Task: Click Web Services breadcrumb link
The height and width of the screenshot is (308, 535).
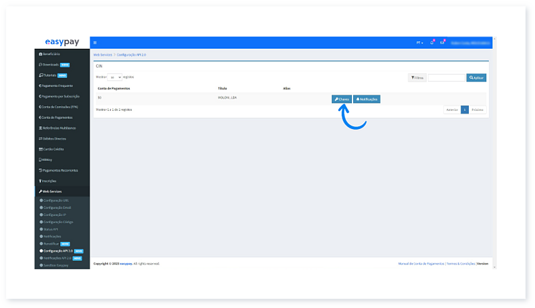Action: point(103,55)
